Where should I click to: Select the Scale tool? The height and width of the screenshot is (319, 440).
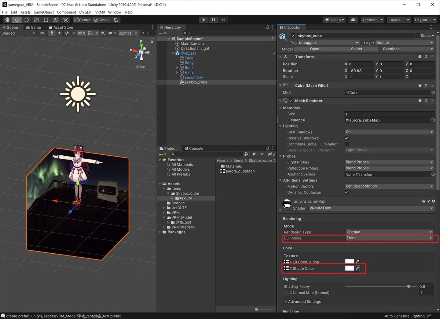pyautogui.click(x=36, y=20)
